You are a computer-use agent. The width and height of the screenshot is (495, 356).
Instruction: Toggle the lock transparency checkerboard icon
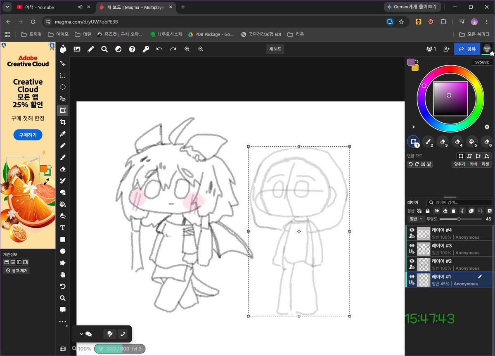[419, 211]
